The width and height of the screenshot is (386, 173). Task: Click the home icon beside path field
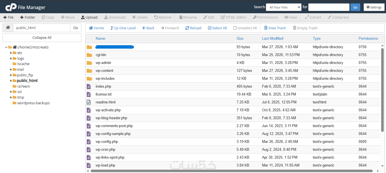pos(8,28)
